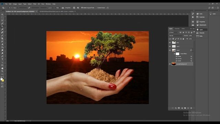Open the resolution units dropdown

click(51, 8)
